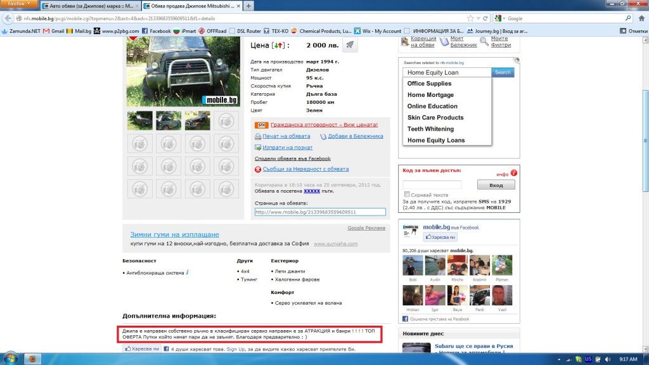Open Зимни гуми на изплащане ad link
This screenshot has height=365, width=649.
coord(175,234)
